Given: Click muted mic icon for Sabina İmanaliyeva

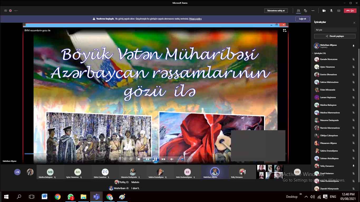Looking at the screenshot, I should click(x=353, y=151).
